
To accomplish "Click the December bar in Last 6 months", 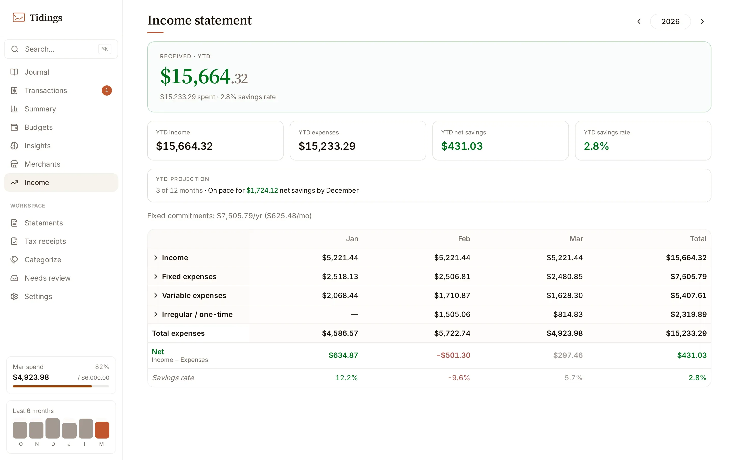I will pyautogui.click(x=53, y=428).
